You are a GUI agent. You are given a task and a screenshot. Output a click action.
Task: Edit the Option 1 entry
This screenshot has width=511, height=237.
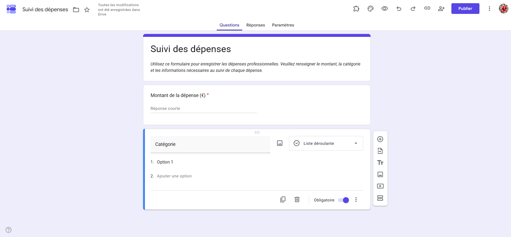(x=165, y=162)
